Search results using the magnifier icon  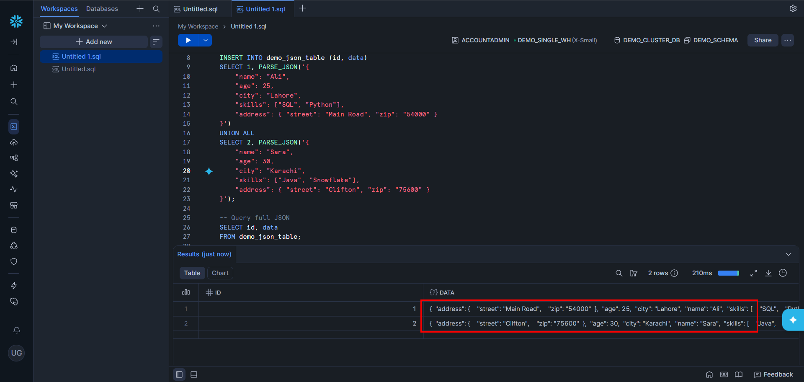[x=618, y=273]
